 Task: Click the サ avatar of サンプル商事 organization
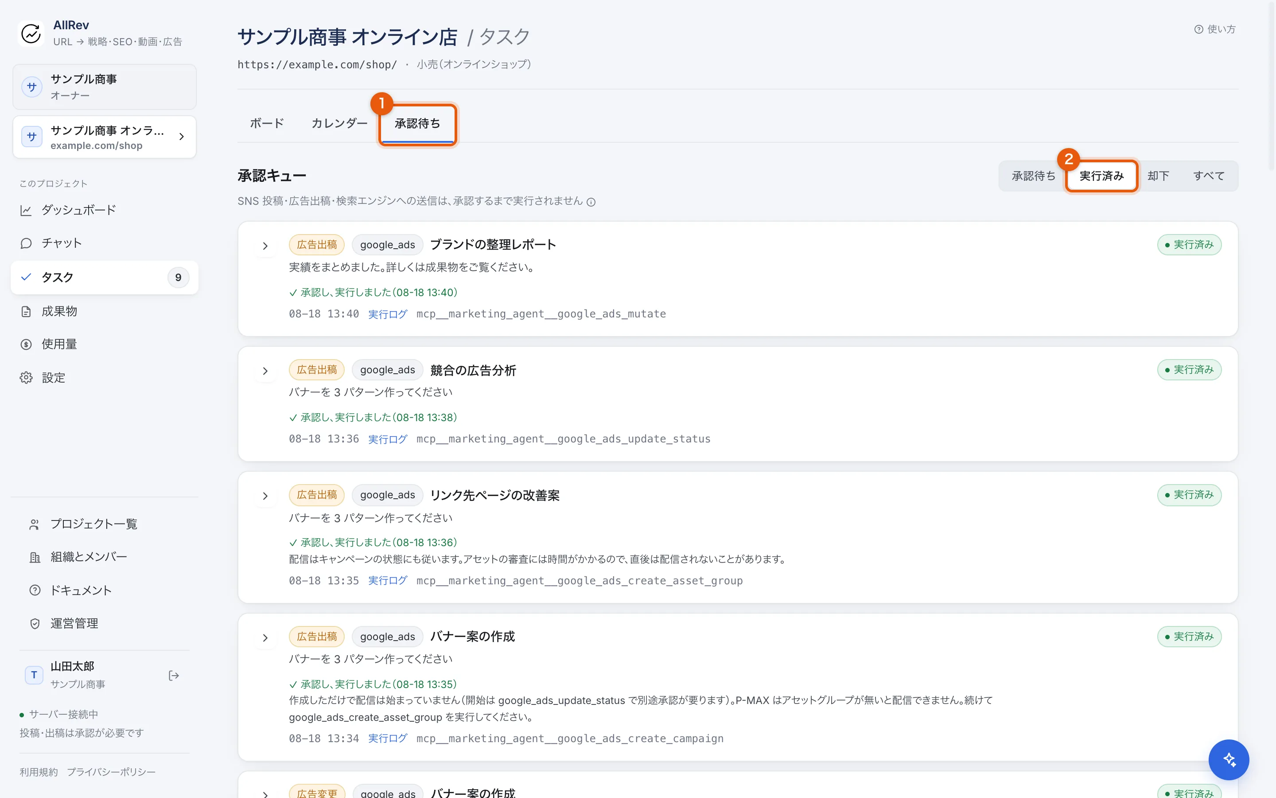[x=31, y=87]
